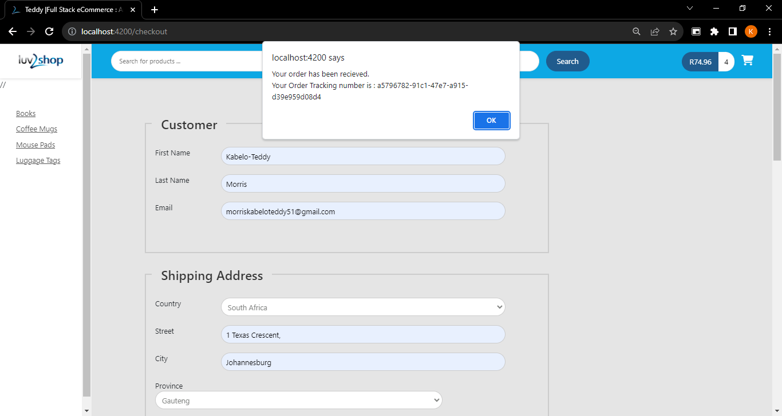Open the Province dropdown showing Gauteng

point(298,400)
